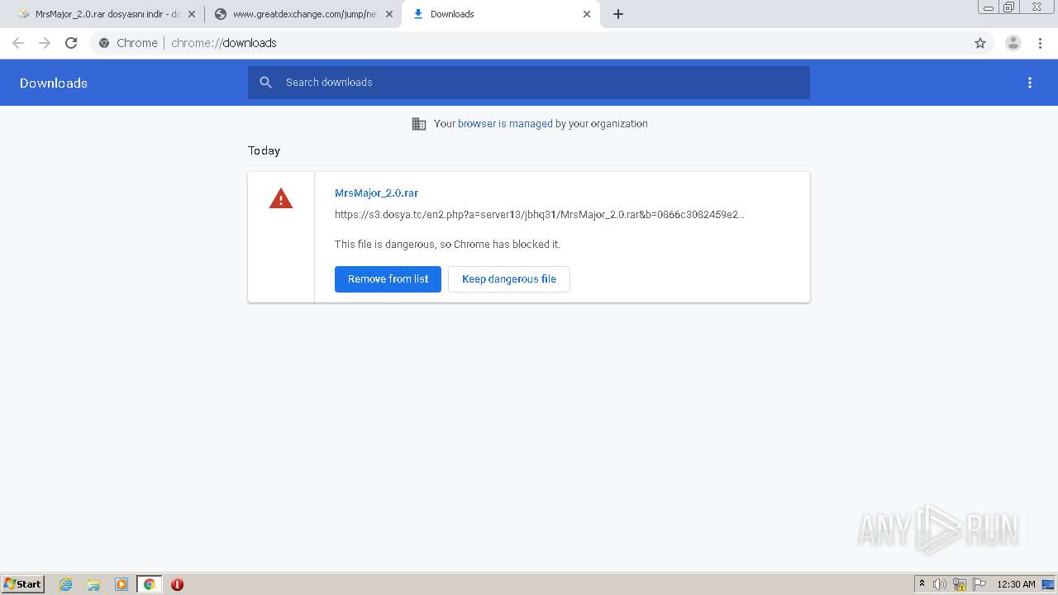Reload the downloads page
This screenshot has width=1058, height=595.
(x=71, y=43)
